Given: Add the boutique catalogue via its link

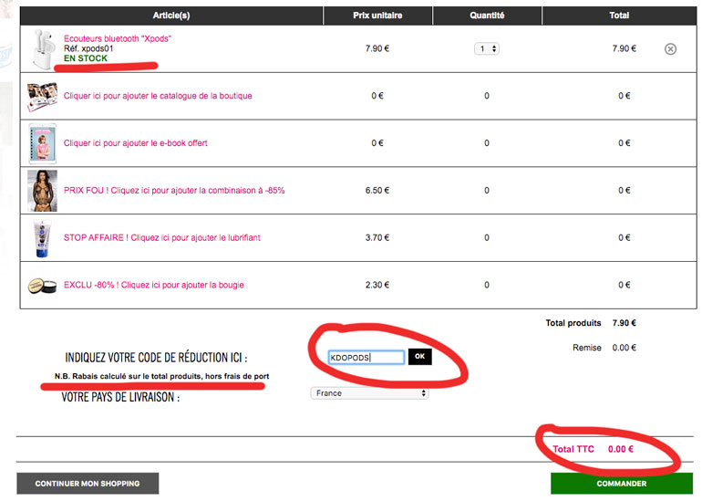Looking at the screenshot, I should click(x=158, y=96).
